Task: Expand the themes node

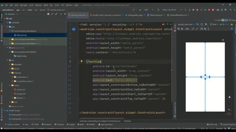Action: [x=12, y=98]
